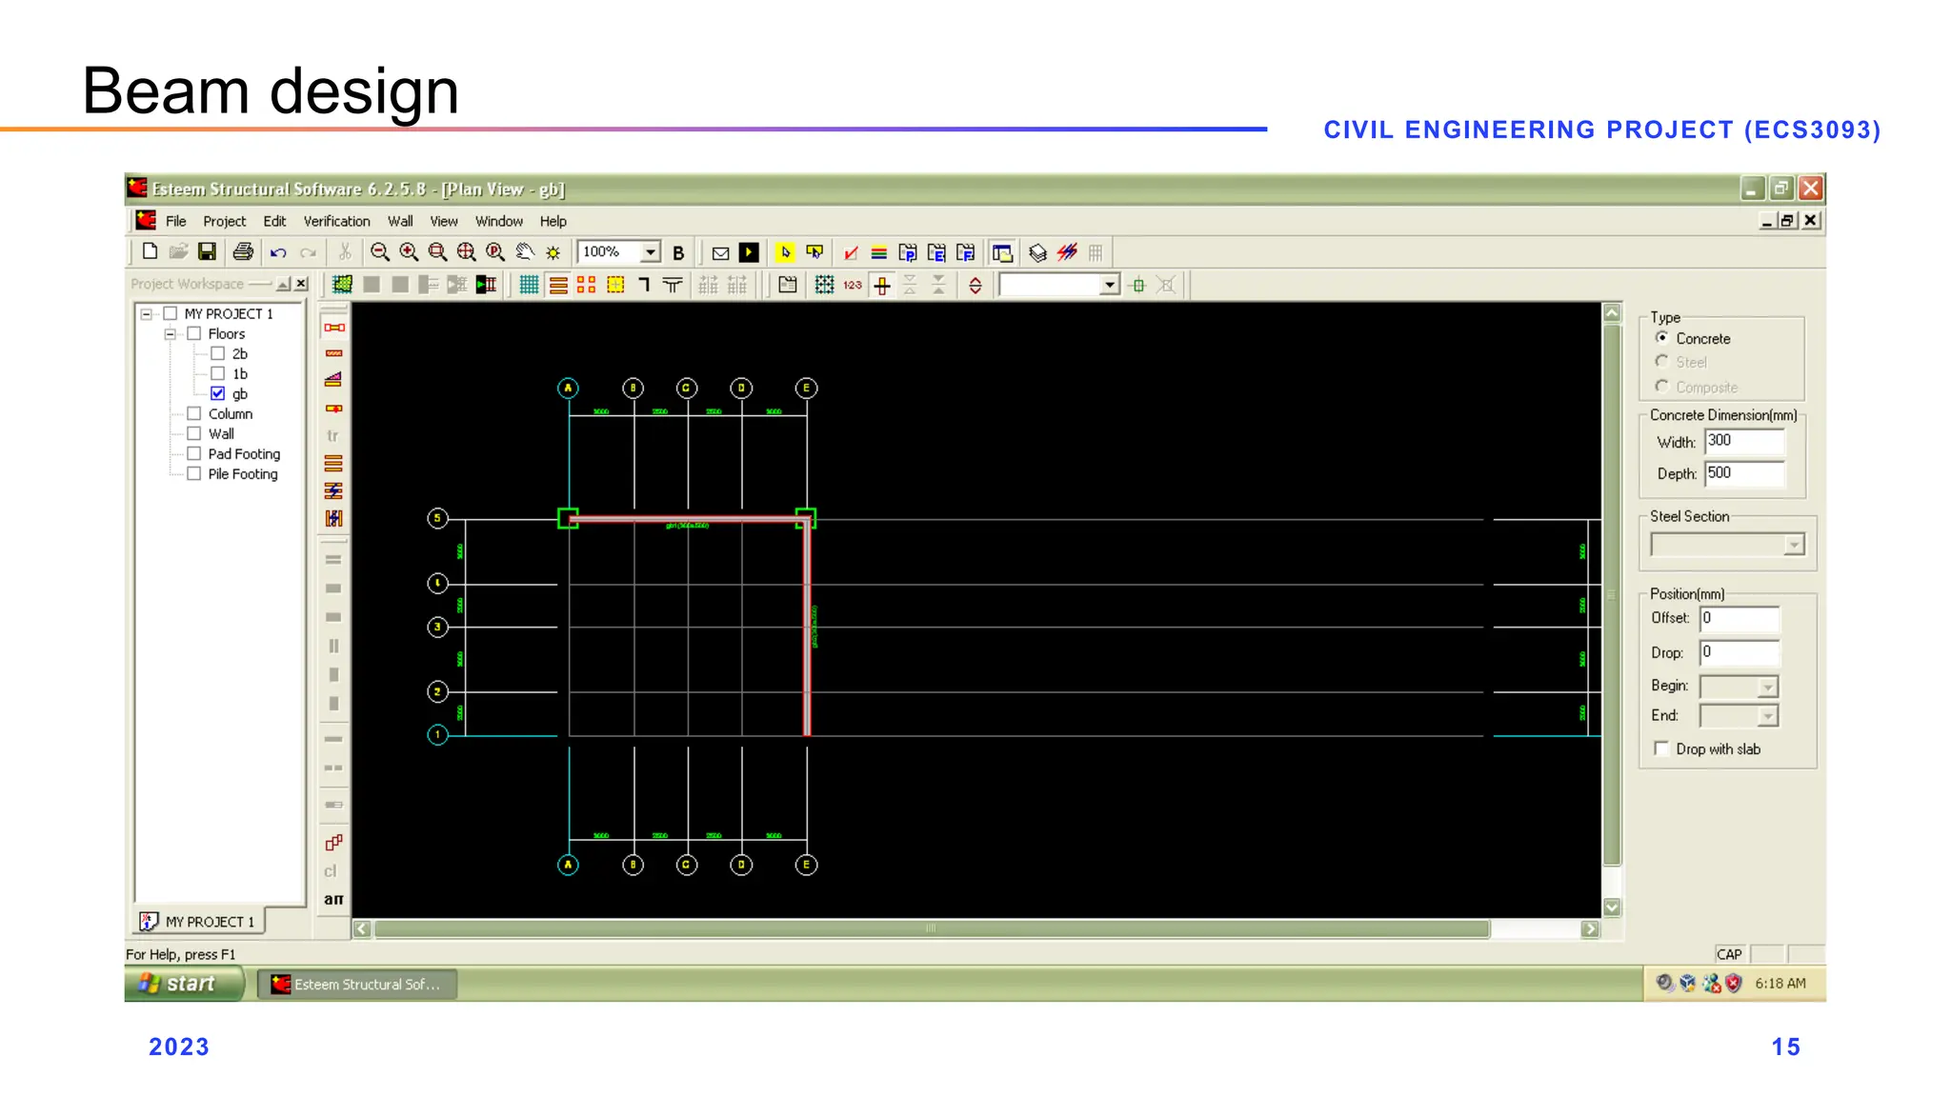Open the Steel Section dropdown
The width and height of the screenshot is (1951, 1097).
tap(1794, 545)
